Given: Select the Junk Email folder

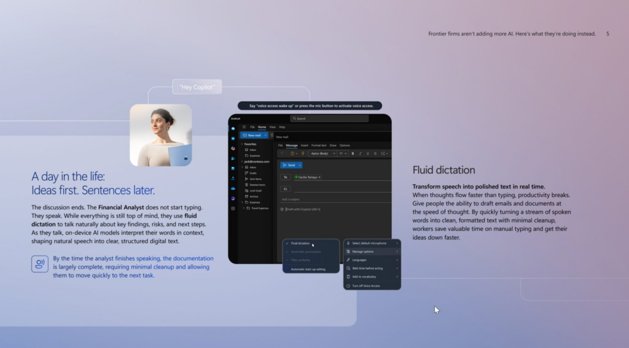Looking at the screenshot, I should 257,191.
